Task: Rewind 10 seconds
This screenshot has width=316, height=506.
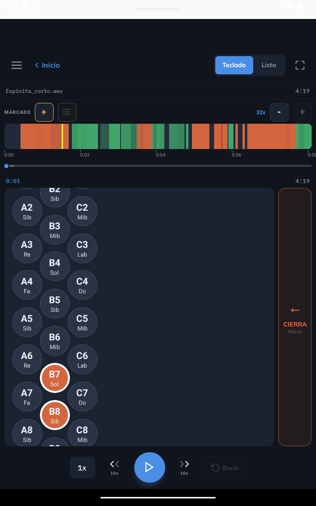Action: [x=115, y=467]
